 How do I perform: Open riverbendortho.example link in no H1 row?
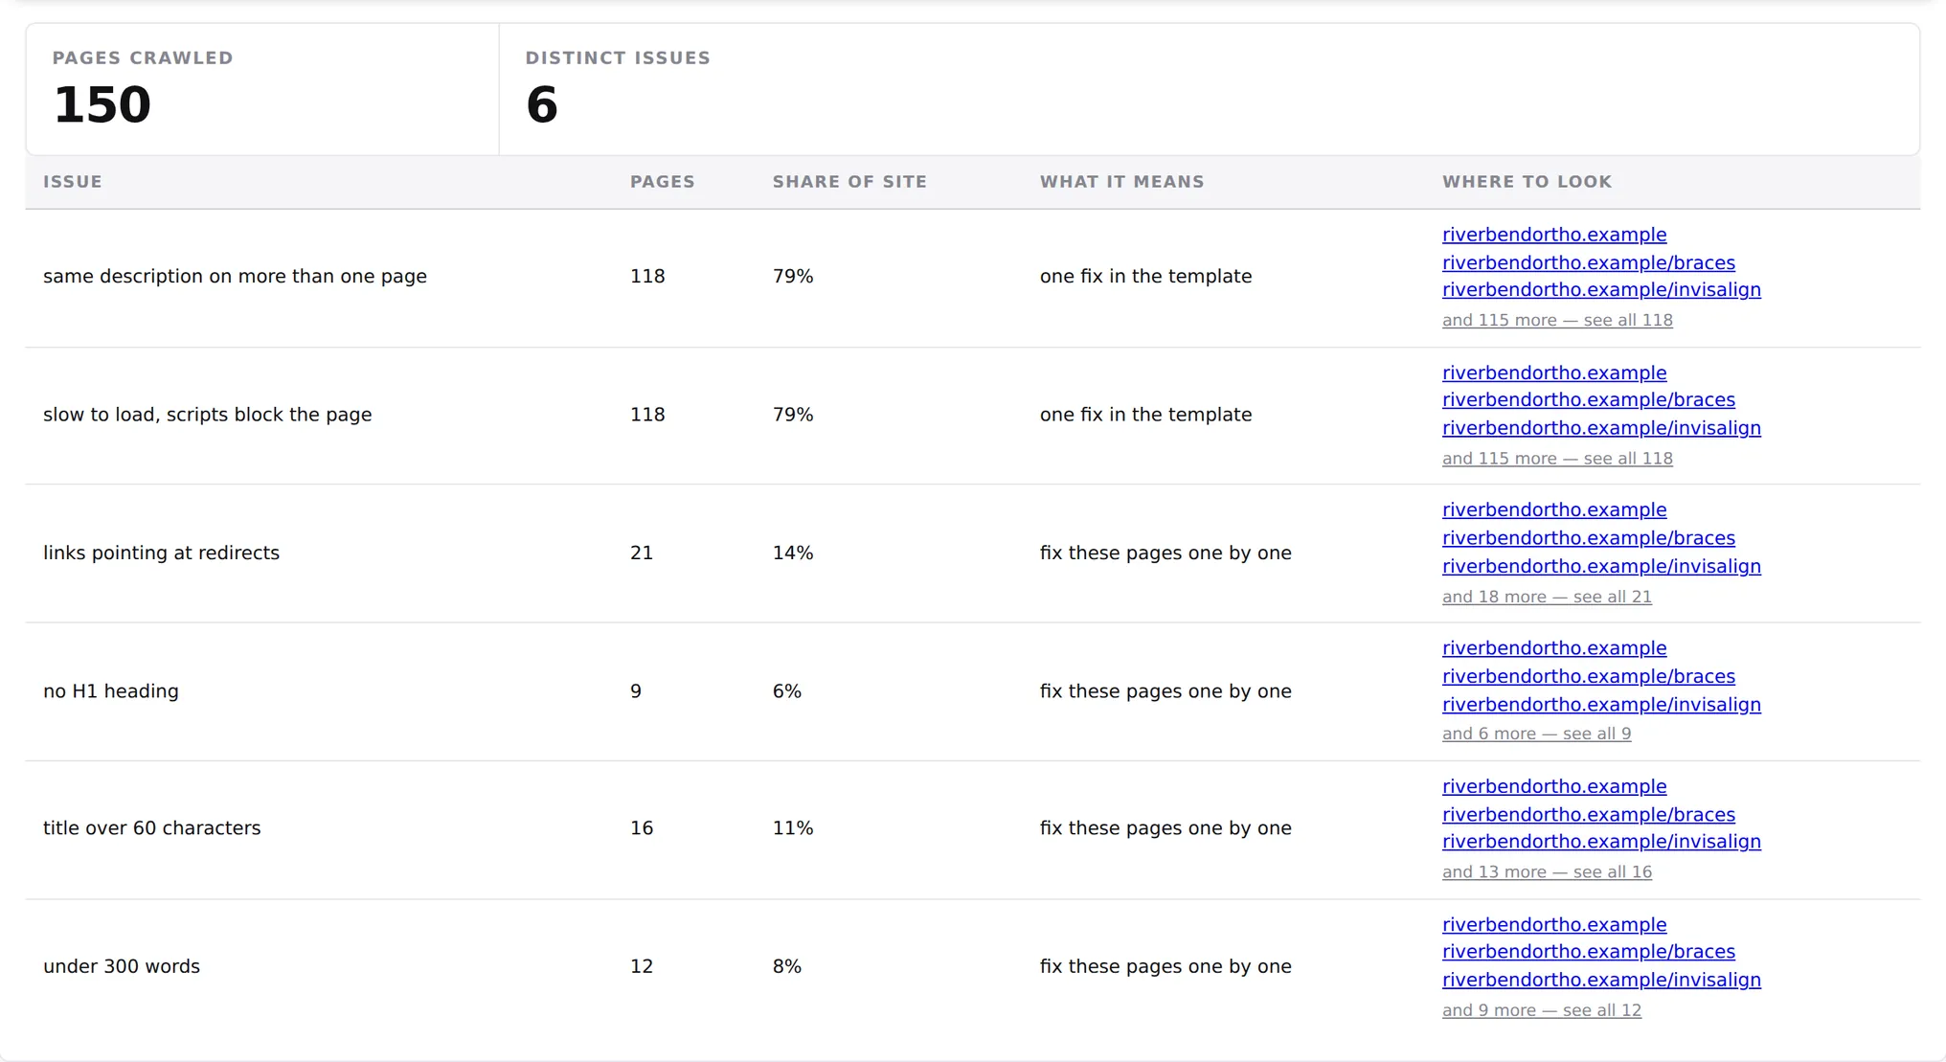[1553, 648]
